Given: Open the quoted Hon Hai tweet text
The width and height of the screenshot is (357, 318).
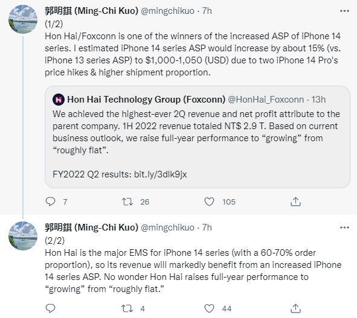Looking at the screenshot, I should [x=196, y=132].
